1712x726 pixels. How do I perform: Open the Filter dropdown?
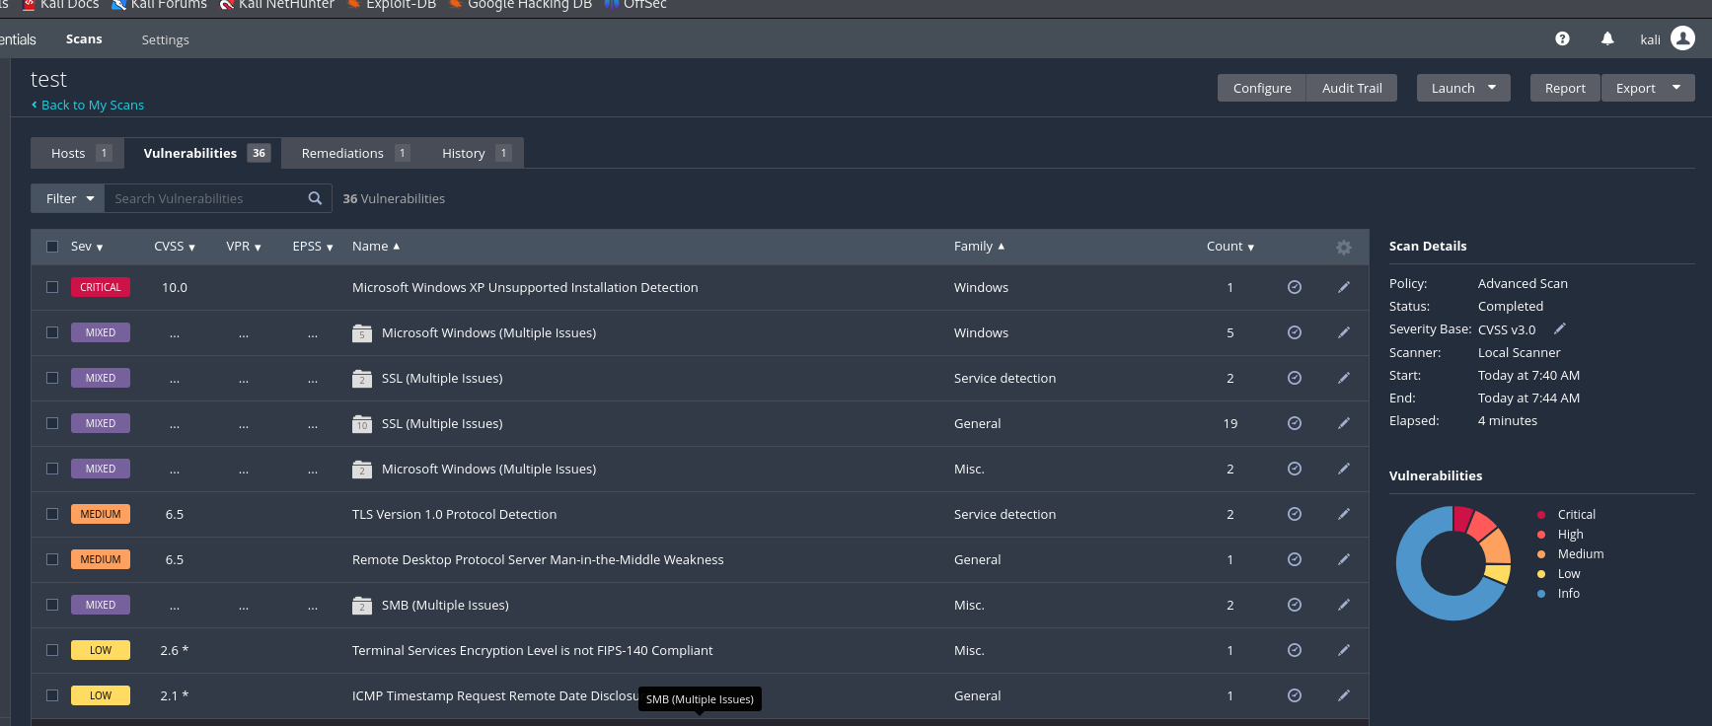68,198
